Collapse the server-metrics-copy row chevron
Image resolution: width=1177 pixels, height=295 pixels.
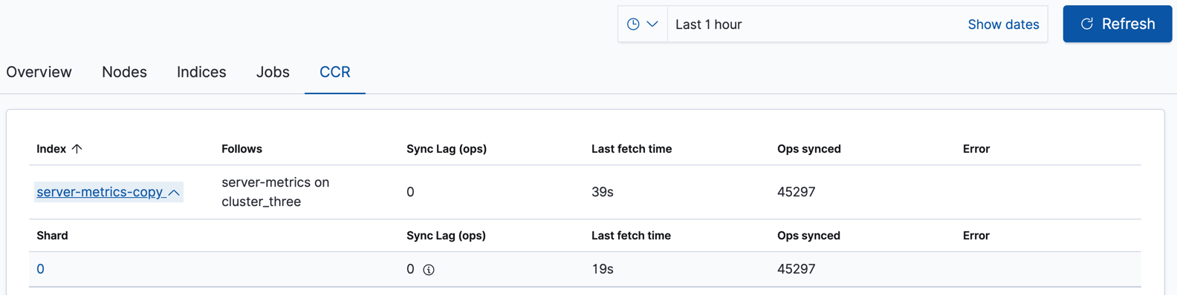[174, 193]
